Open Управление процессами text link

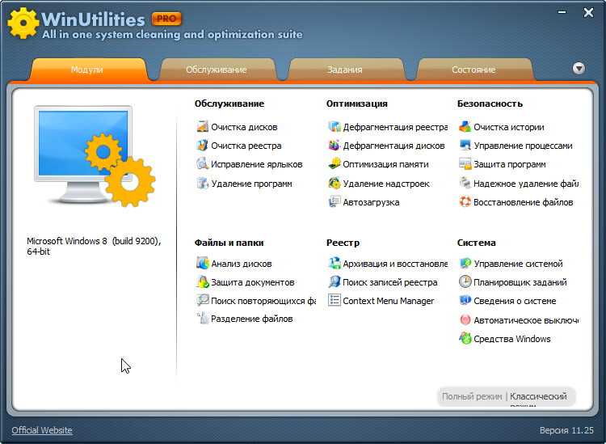pos(523,146)
